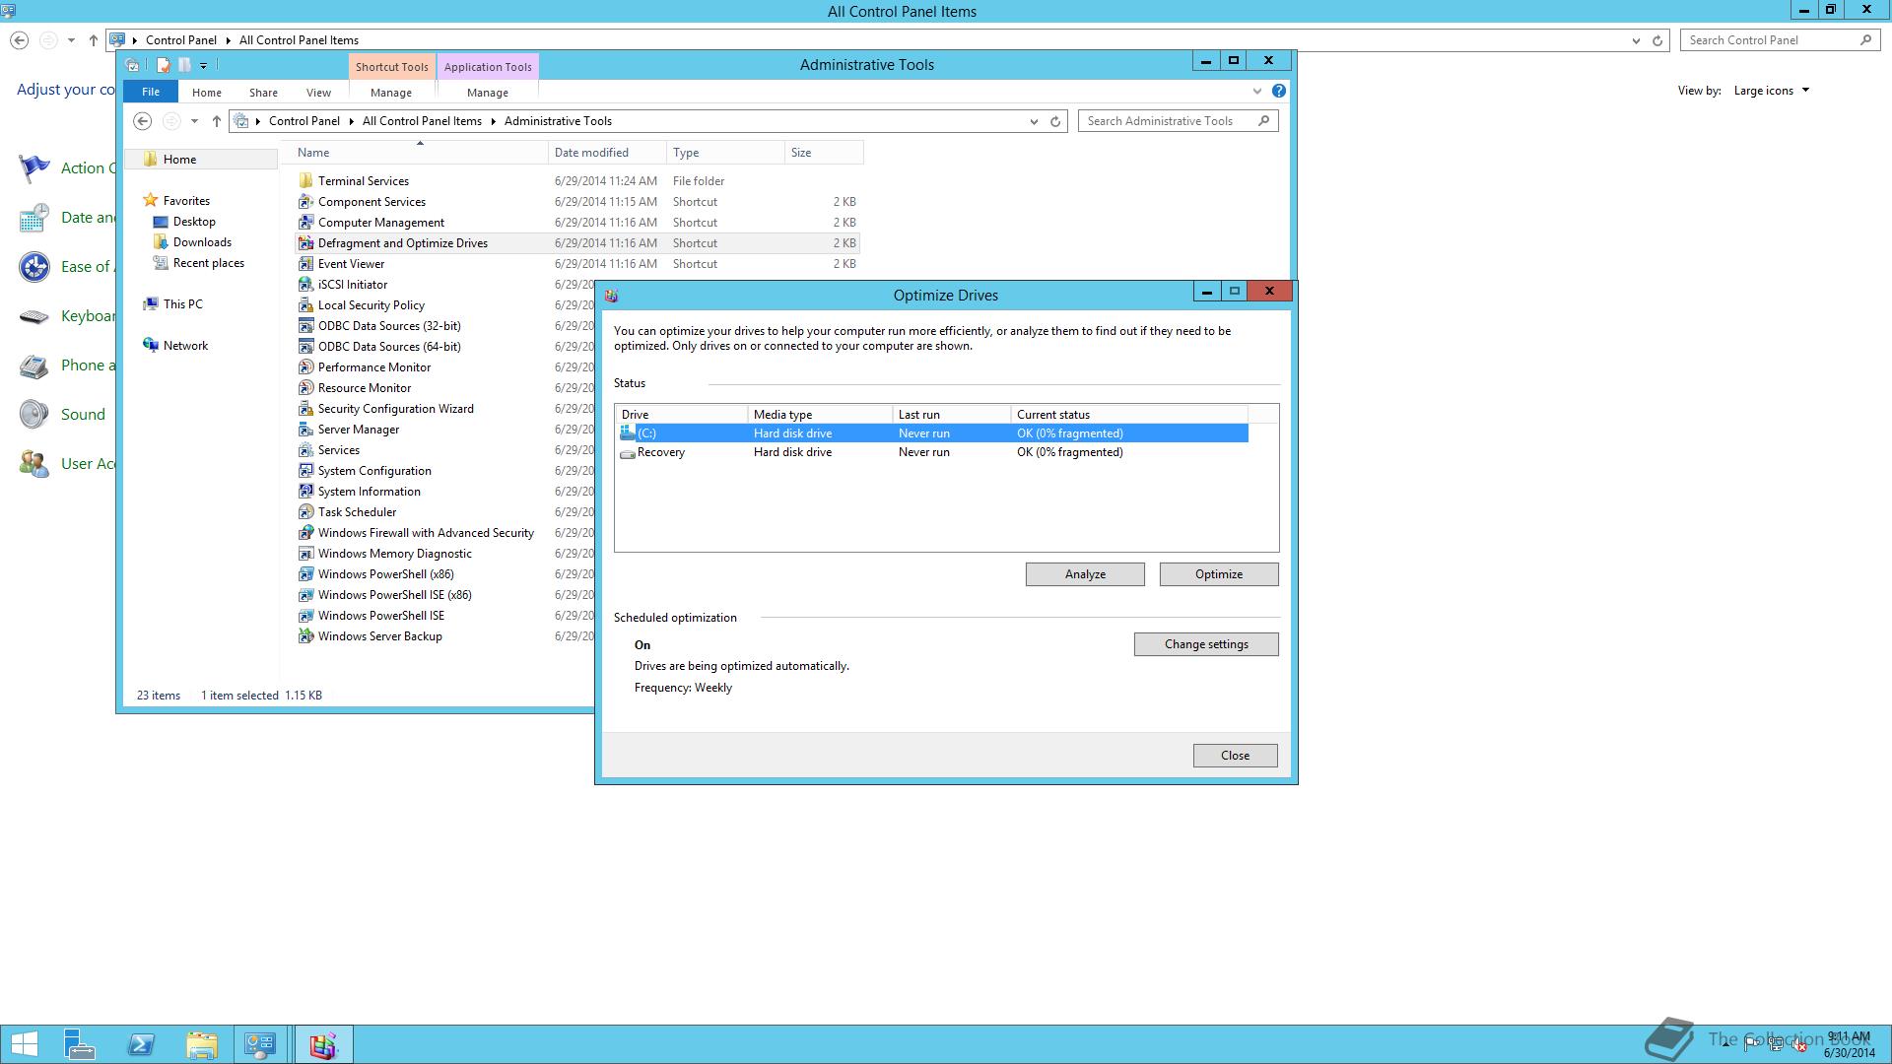This screenshot has width=1892, height=1064.
Task: Click the Performance Monitor icon
Action: (x=305, y=367)
